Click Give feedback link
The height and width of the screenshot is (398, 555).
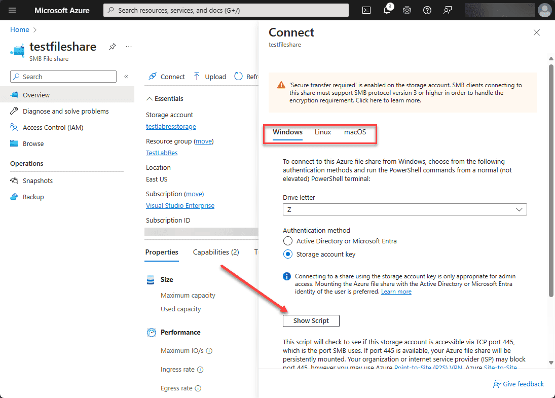(x=519, y=384)
